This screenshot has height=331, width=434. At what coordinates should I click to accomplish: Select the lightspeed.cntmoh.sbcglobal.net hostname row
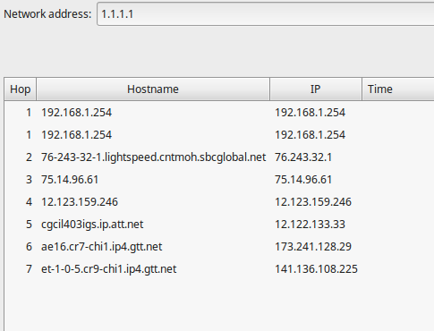(x=219, y=157)
